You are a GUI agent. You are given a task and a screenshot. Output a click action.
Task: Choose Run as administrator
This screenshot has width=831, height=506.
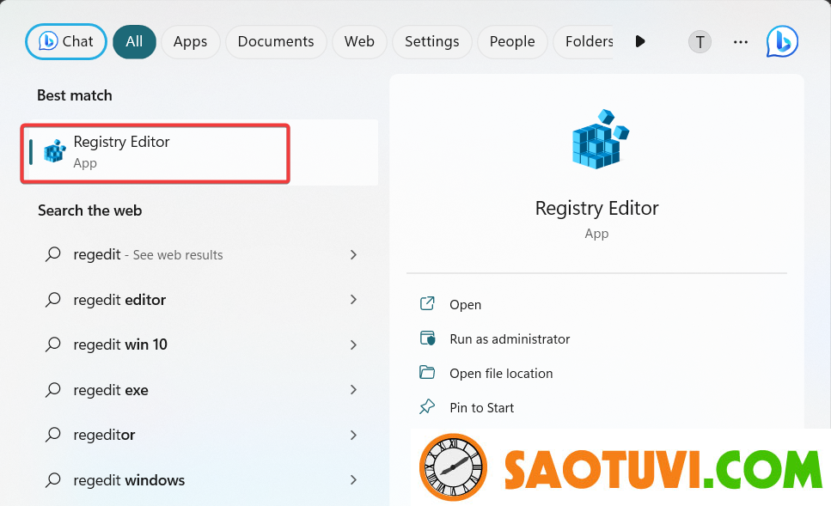pos(510,339)
